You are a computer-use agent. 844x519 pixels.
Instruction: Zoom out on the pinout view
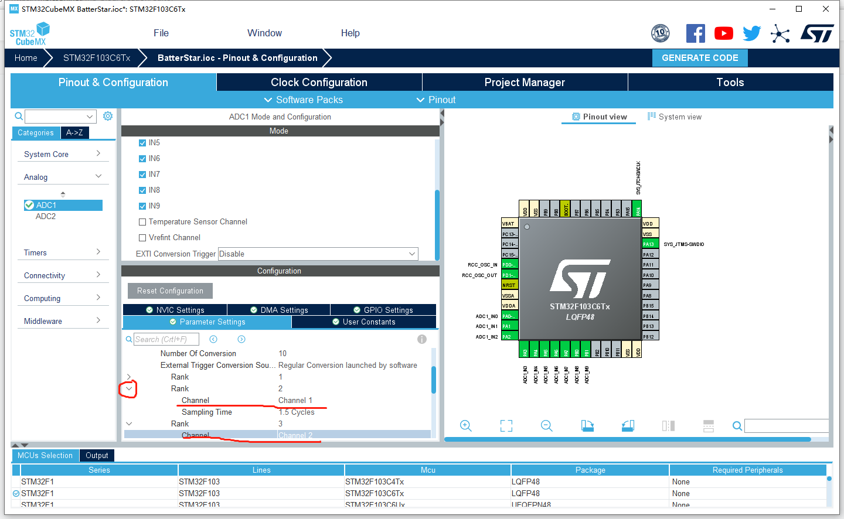point(546,425)
